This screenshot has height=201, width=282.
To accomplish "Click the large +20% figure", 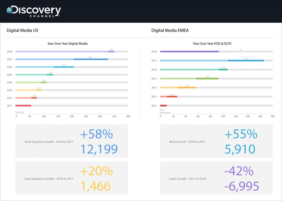I will (96, 171).
